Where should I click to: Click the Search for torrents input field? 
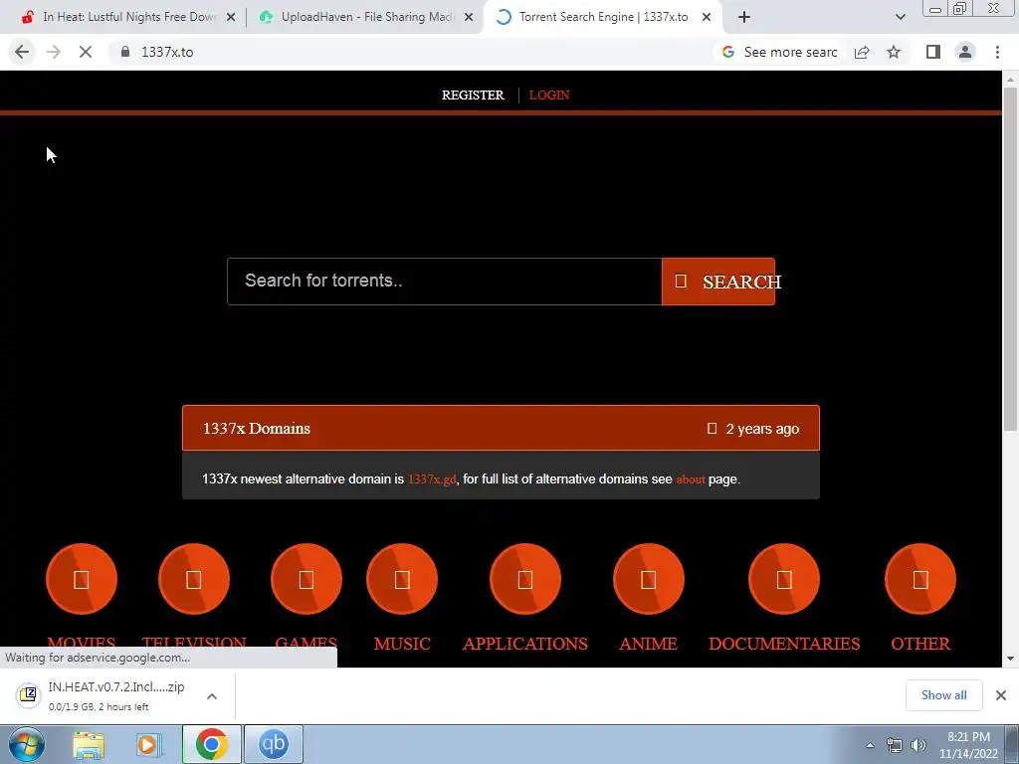445,282
